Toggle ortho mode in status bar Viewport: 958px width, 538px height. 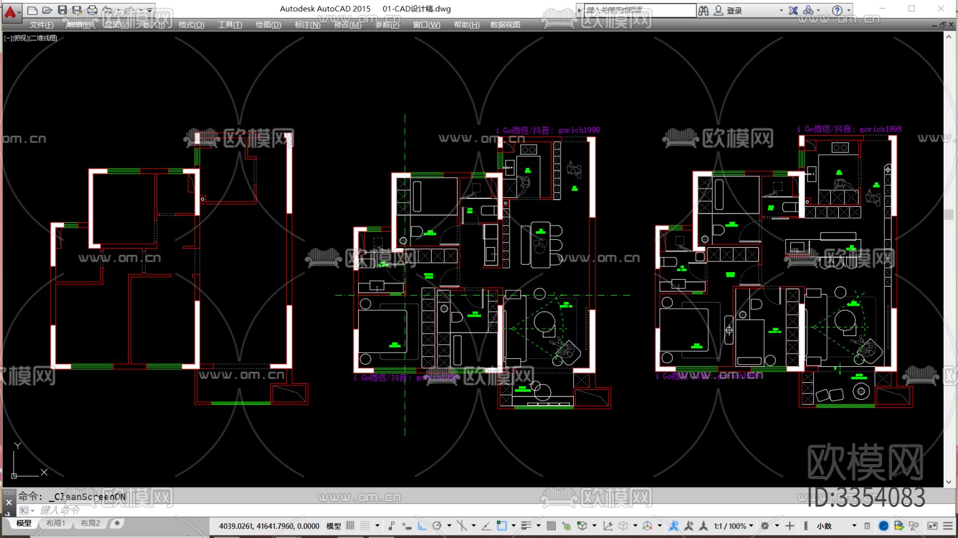tap(422, 526)
